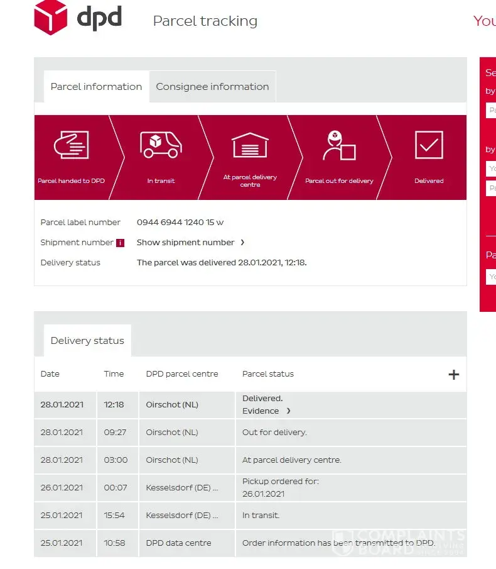Viewport: 496px width, 569px height.
Task: Click Show shipment number link
Action: (185, 243)
